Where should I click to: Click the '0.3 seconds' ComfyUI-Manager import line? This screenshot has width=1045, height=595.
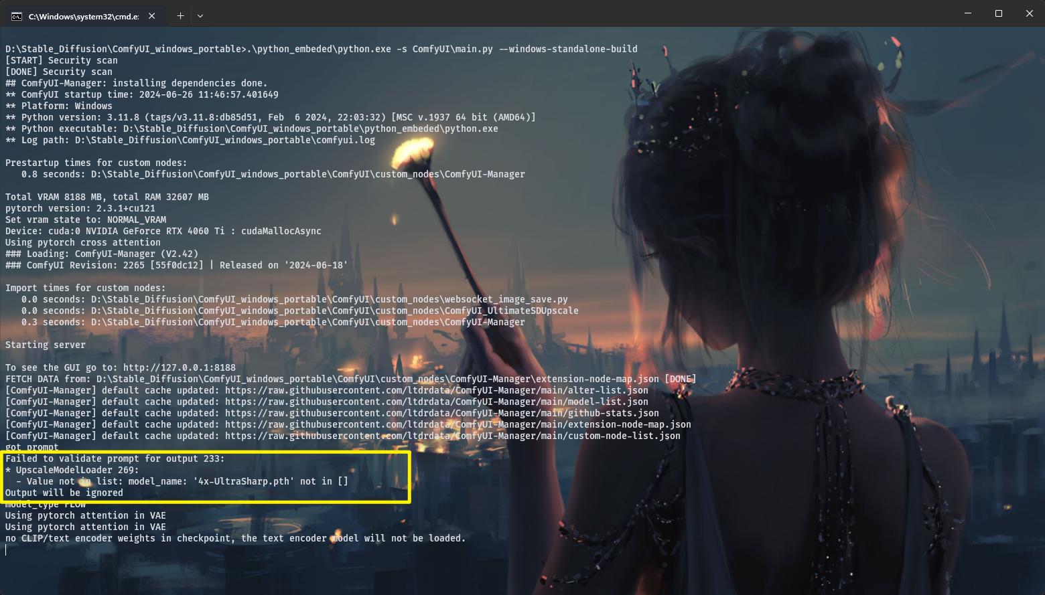[273, 322]
